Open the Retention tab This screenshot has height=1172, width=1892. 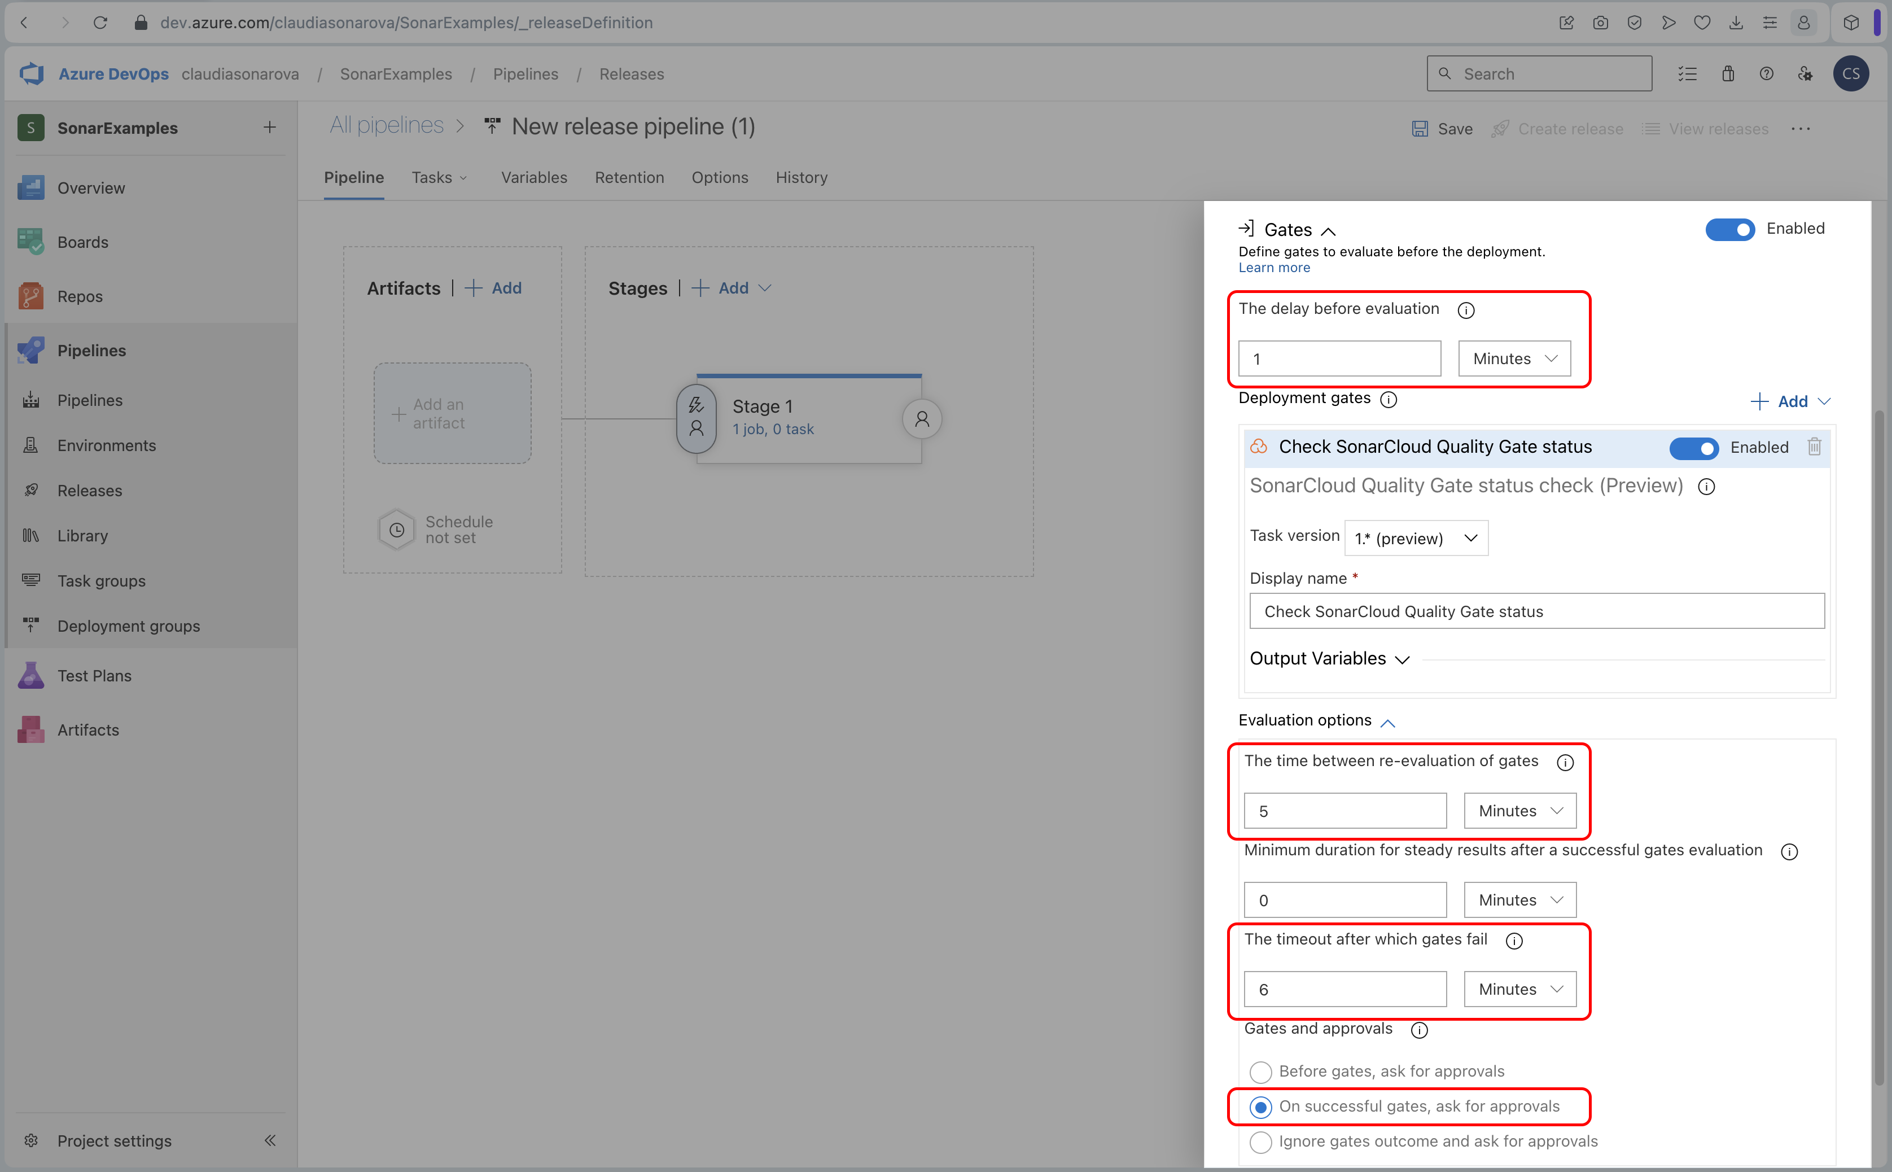click(629, 177)
